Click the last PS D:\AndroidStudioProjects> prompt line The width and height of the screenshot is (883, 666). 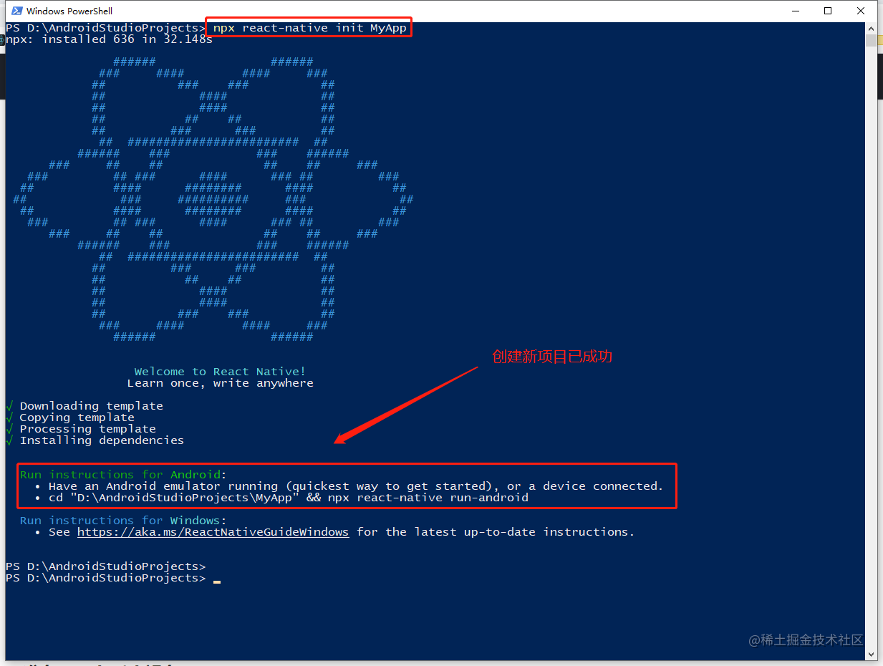coord(113,578)
